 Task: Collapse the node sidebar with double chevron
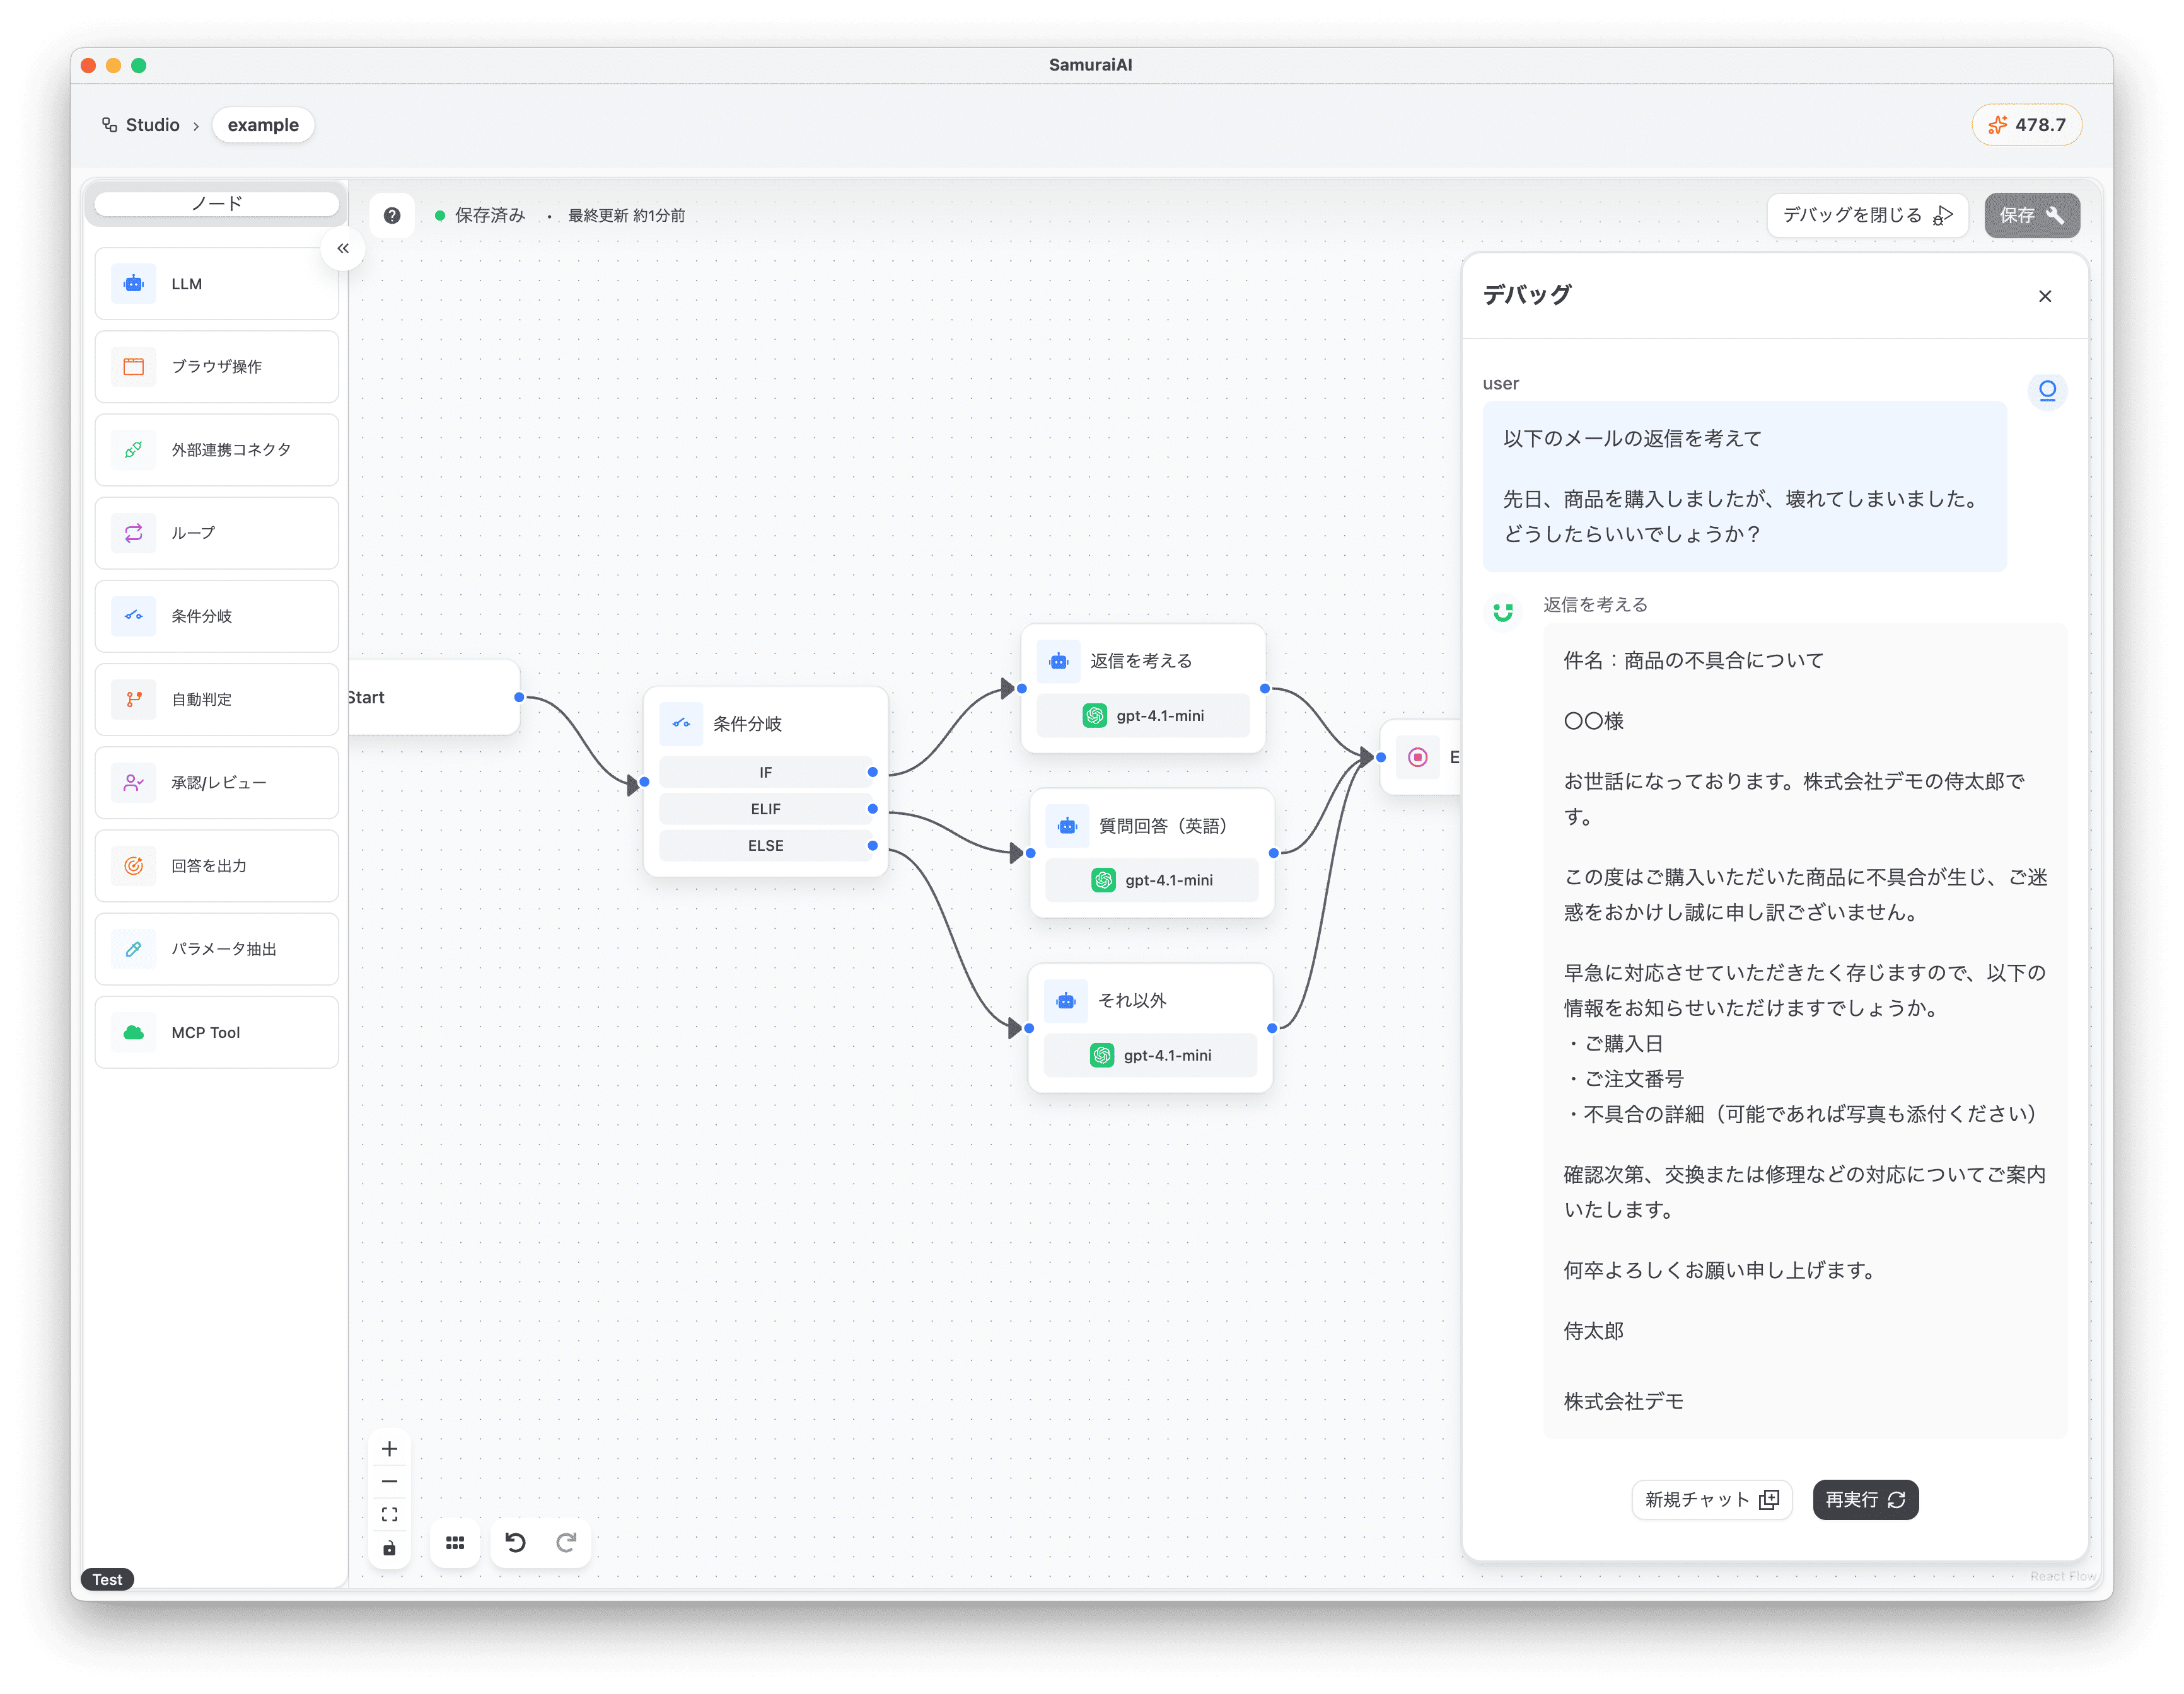(343, 249)
